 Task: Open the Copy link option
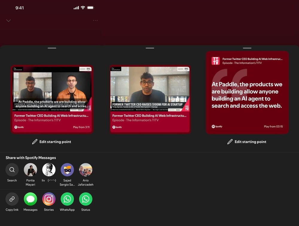point(12,199)
